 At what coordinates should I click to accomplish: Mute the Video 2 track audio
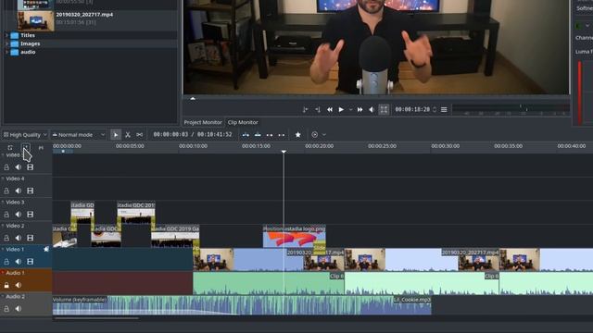pyautogui.click(x=19, y=238)
